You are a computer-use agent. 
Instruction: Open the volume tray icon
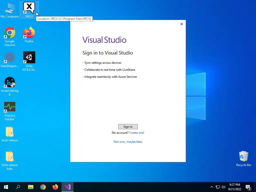[223, 187]
